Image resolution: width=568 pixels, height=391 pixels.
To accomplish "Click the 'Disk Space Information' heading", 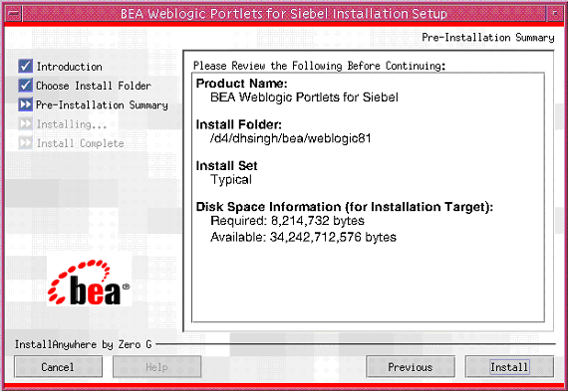I will 345,207.
